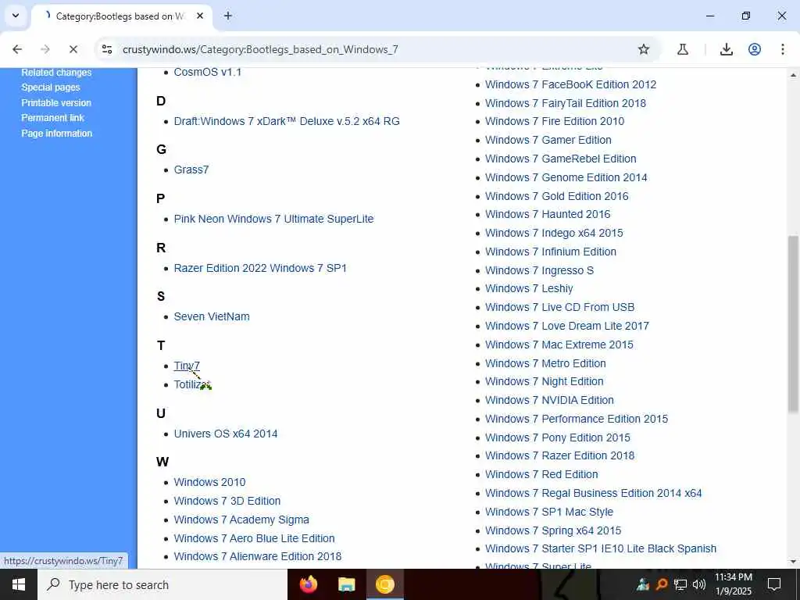Focus the taskbar search box
The height and width of the screenshot is (600, 800).
162,584
